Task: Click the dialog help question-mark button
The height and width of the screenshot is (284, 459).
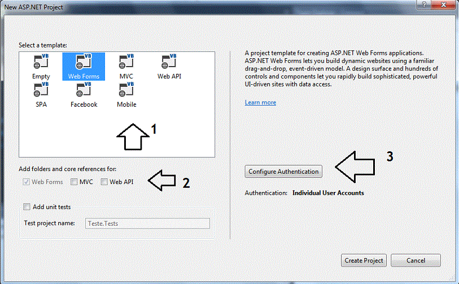Action: coord(423,5)
